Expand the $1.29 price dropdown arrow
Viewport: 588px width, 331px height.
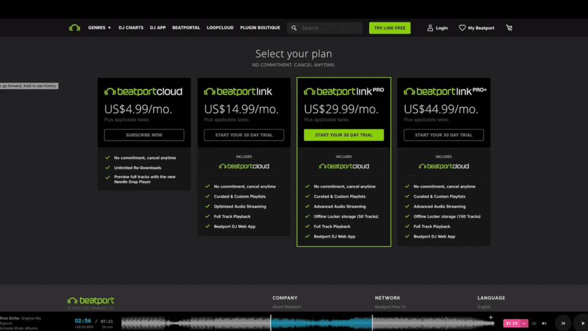coord(524,323)
